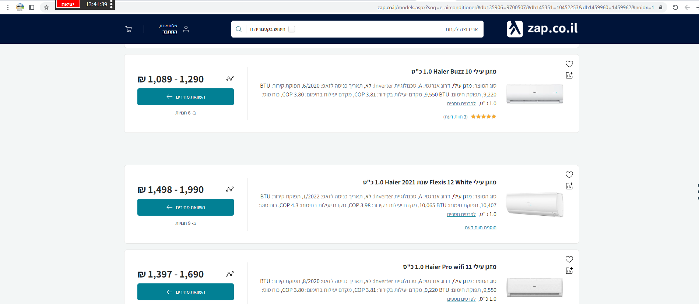View site security lock info
The image size is (699, 304).
point(661,7)
